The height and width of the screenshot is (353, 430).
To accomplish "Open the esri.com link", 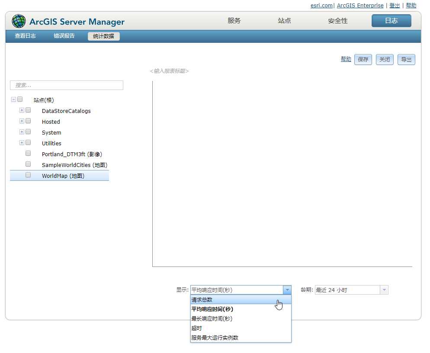I will (x=321, y=6).
